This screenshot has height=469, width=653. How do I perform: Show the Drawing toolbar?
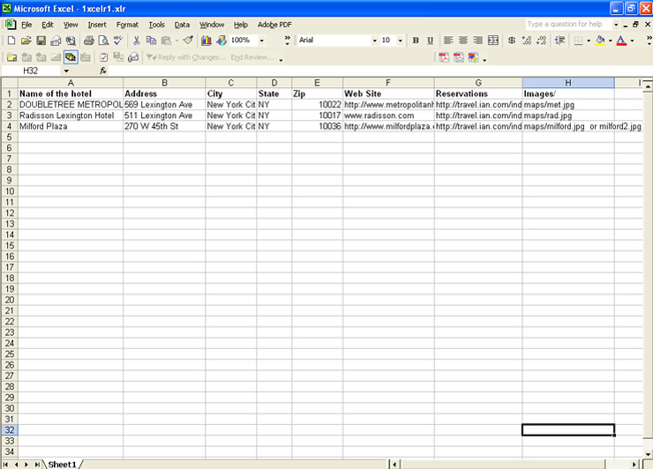pos(221,41)
